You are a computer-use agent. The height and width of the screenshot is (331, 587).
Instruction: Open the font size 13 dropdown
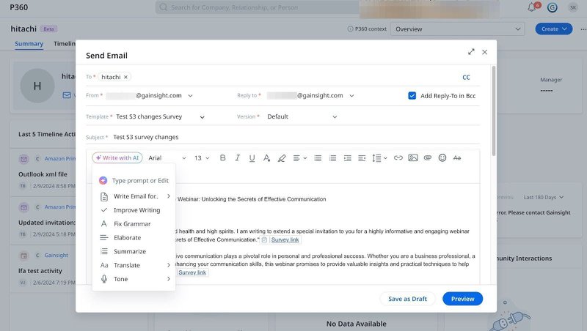[x=202, y=158]
